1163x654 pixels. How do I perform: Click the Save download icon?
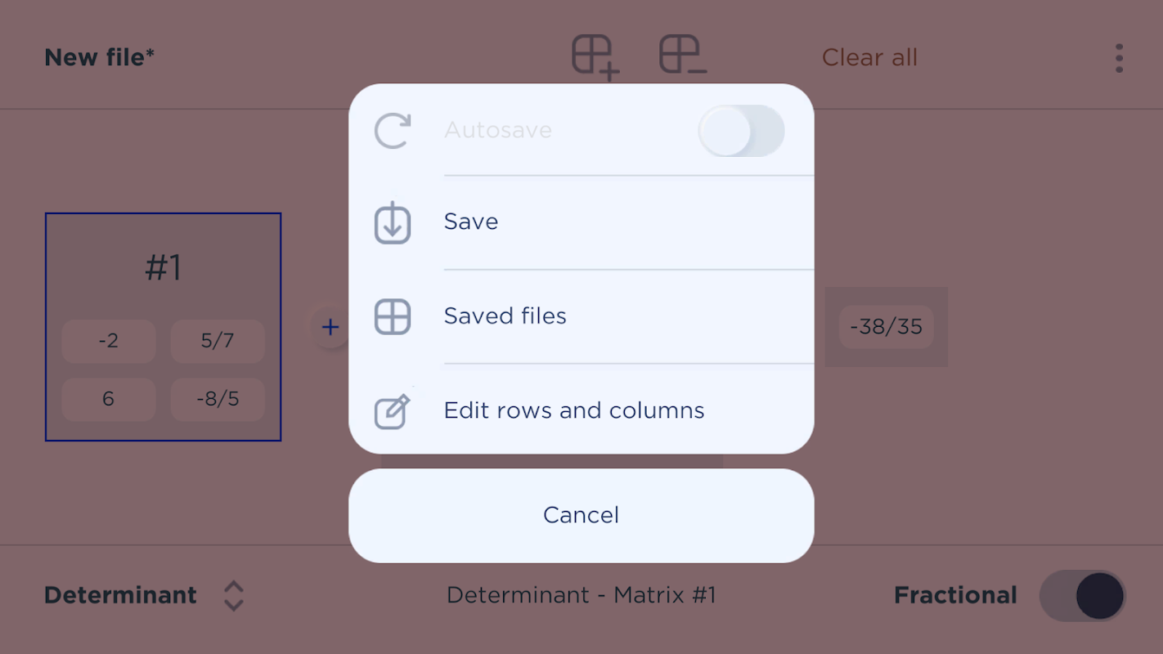(x=393, y=222)
